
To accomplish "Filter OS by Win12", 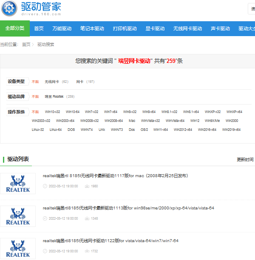I will click(x=195, y=121).
